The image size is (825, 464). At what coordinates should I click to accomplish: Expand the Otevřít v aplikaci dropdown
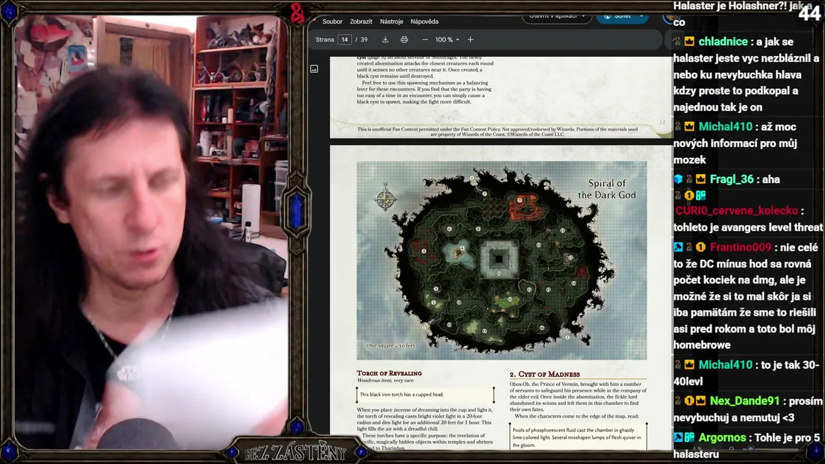click(557, 15)
